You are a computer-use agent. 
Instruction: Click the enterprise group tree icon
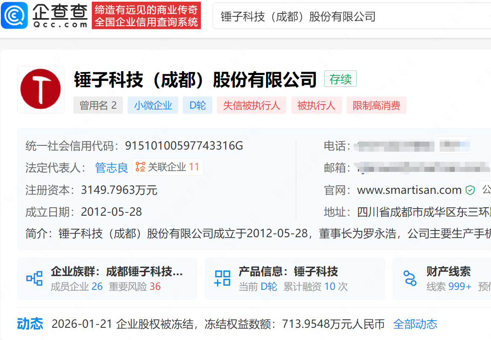pos(35,278)
